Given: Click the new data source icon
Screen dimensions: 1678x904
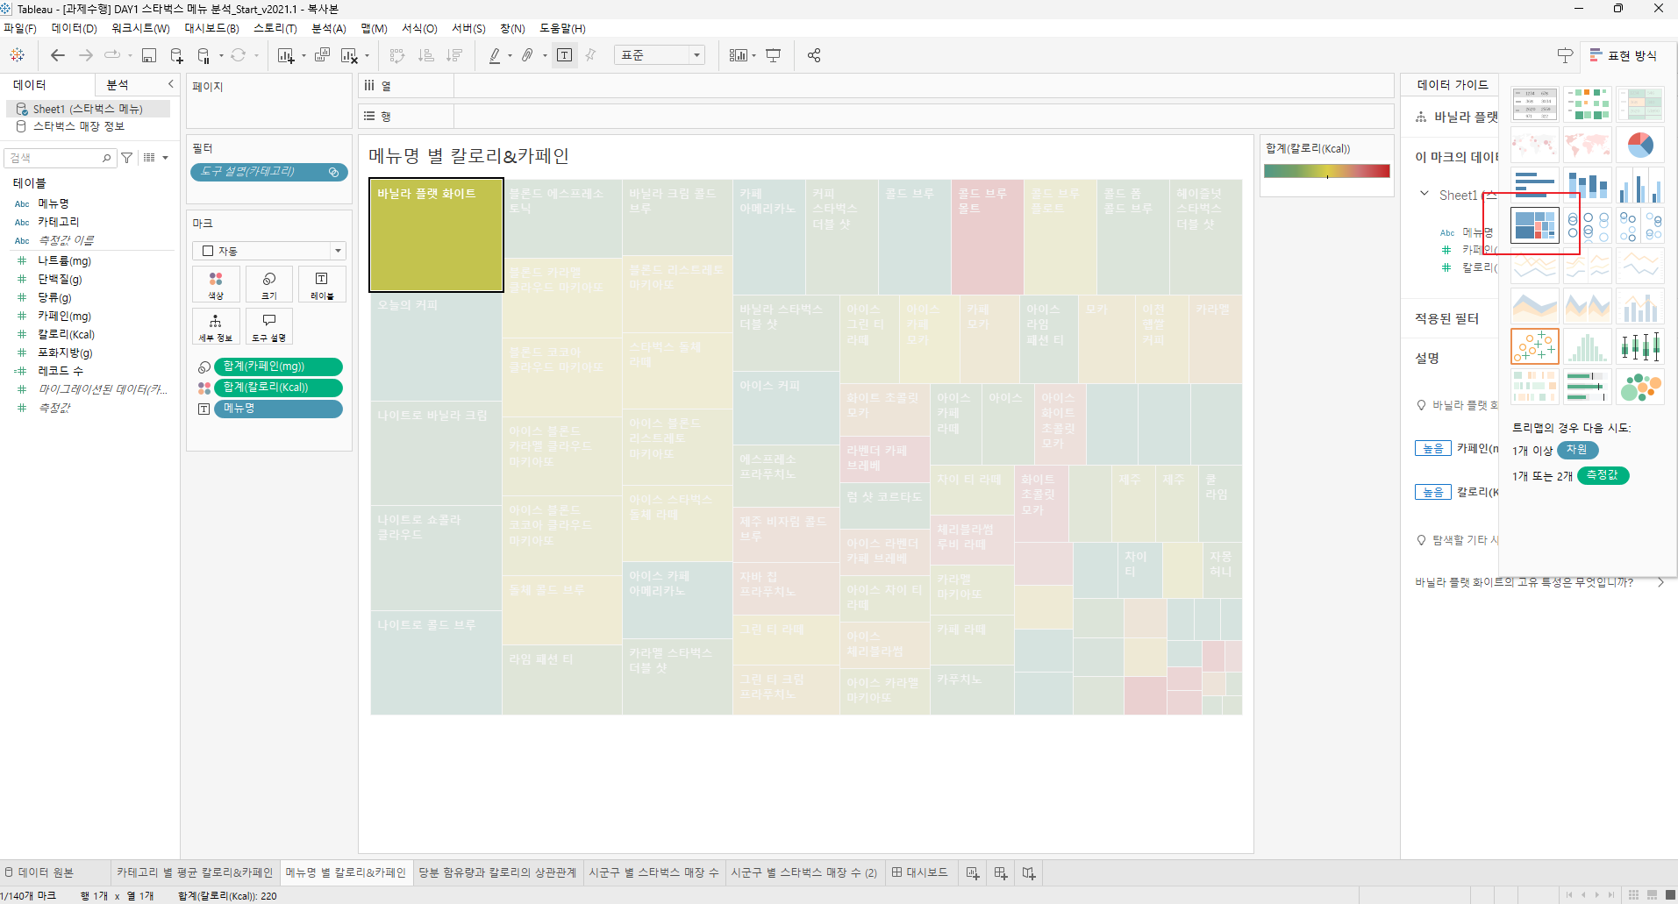Looking at the screenshot, I should 176,55.
